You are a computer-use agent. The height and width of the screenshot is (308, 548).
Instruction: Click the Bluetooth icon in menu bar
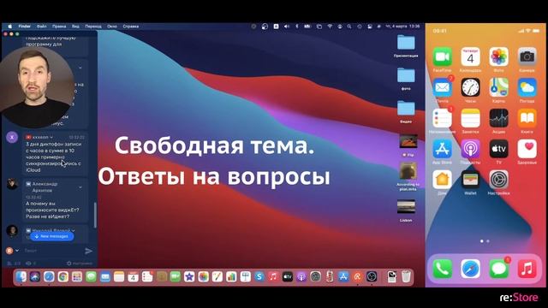click(x=297, y=27)
